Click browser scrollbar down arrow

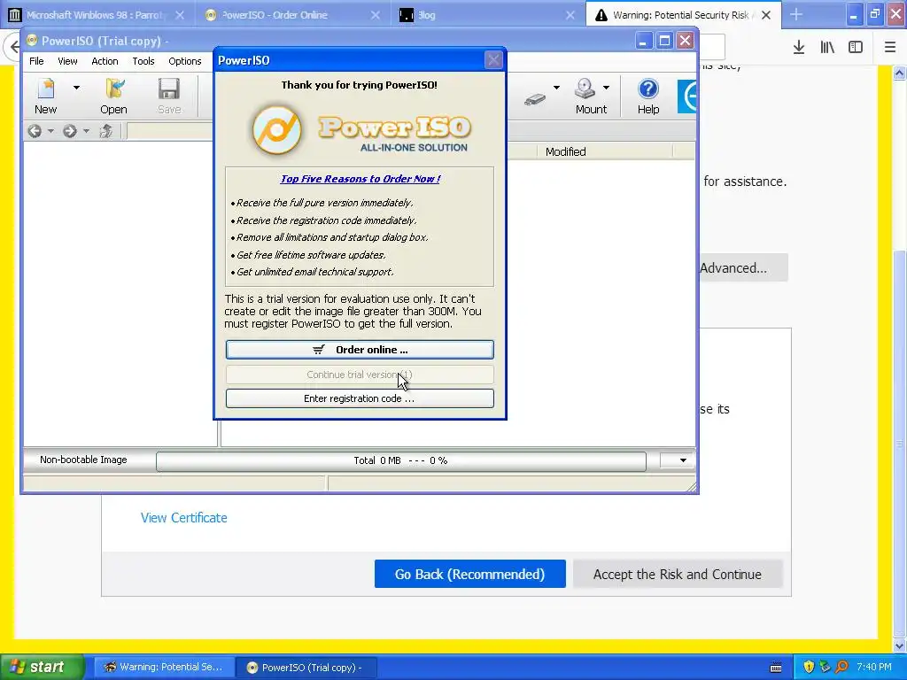point(900,645)
